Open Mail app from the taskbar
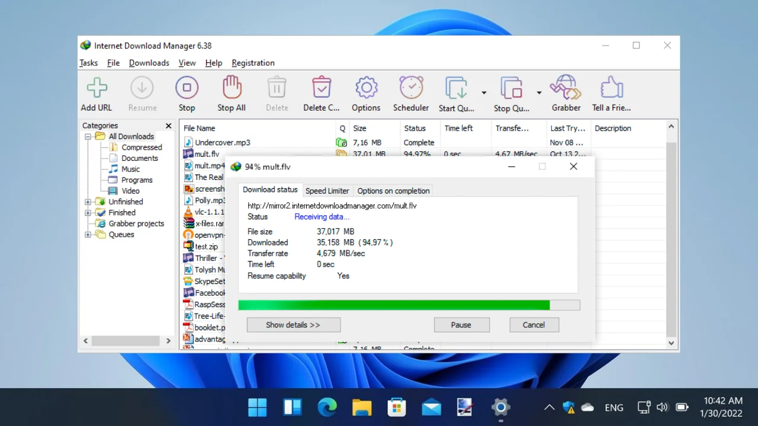The image size is (758, 426). (x=431, y=407)
